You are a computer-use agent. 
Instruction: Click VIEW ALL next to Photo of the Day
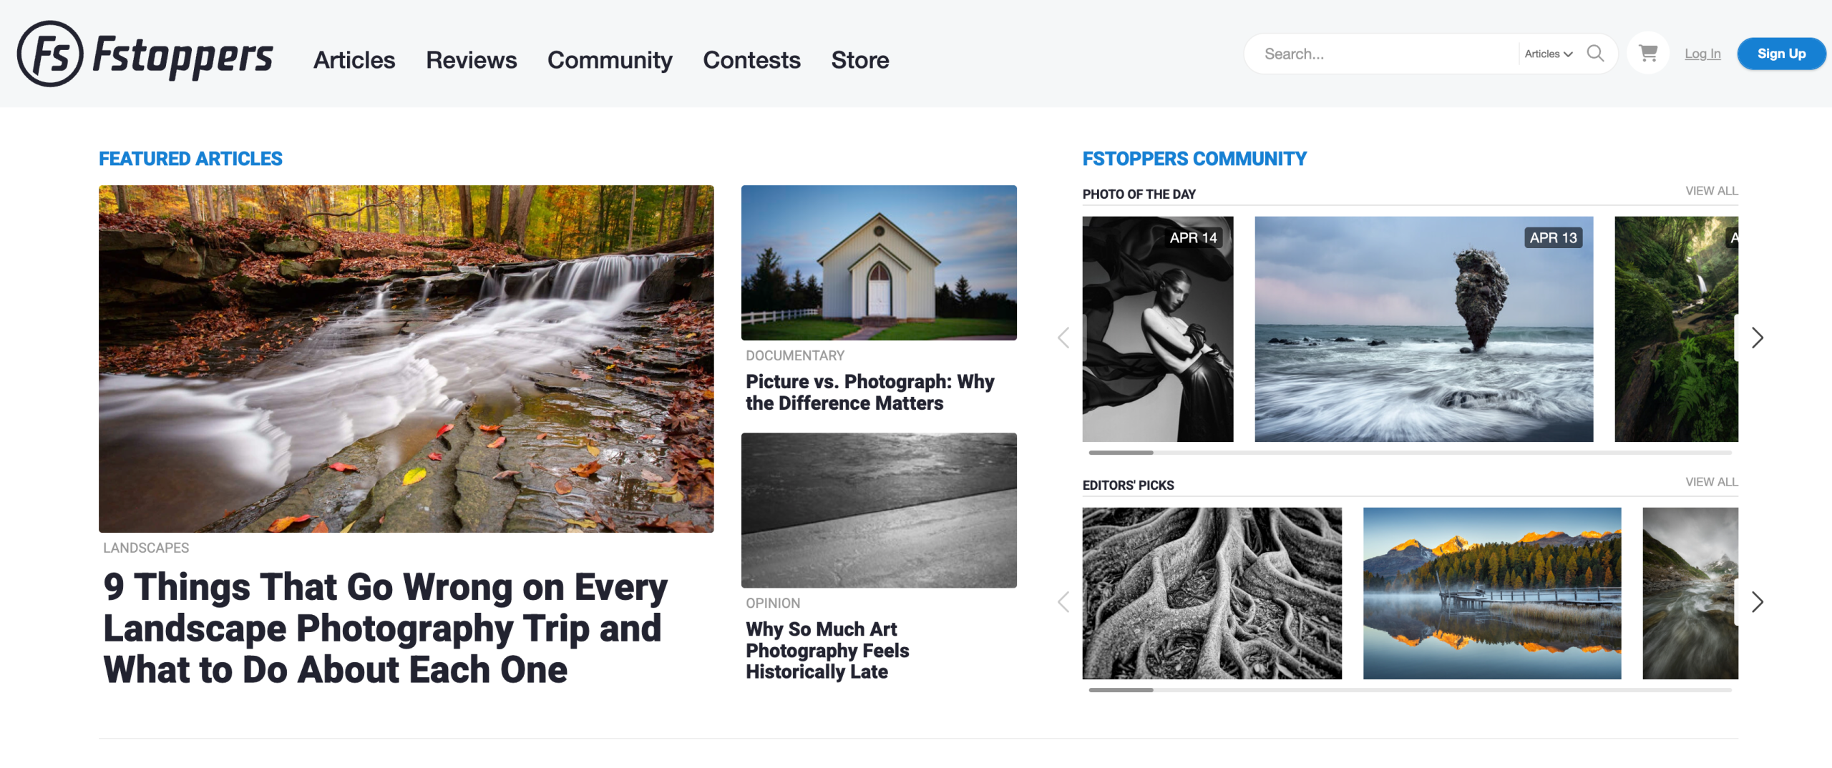coord(1711,191)
